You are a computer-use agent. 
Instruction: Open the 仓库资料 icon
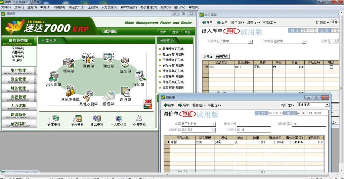tap(54, 120)
